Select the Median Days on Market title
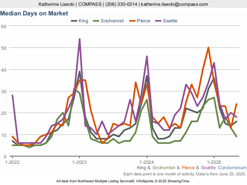This screenshot has height=185, width=247. click(34, 13)
